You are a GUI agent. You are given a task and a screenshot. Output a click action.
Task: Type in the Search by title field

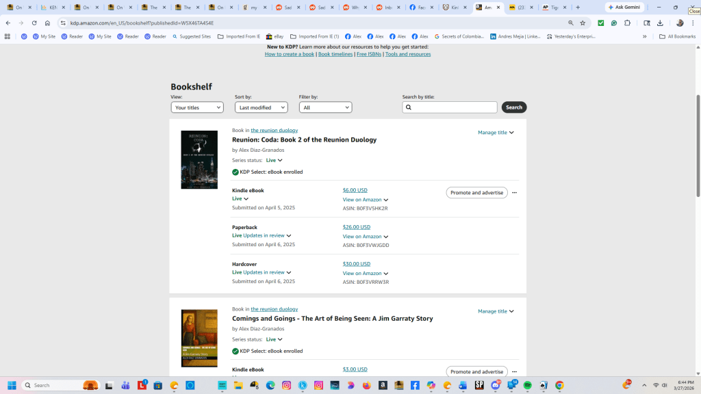tap(454, 107)
